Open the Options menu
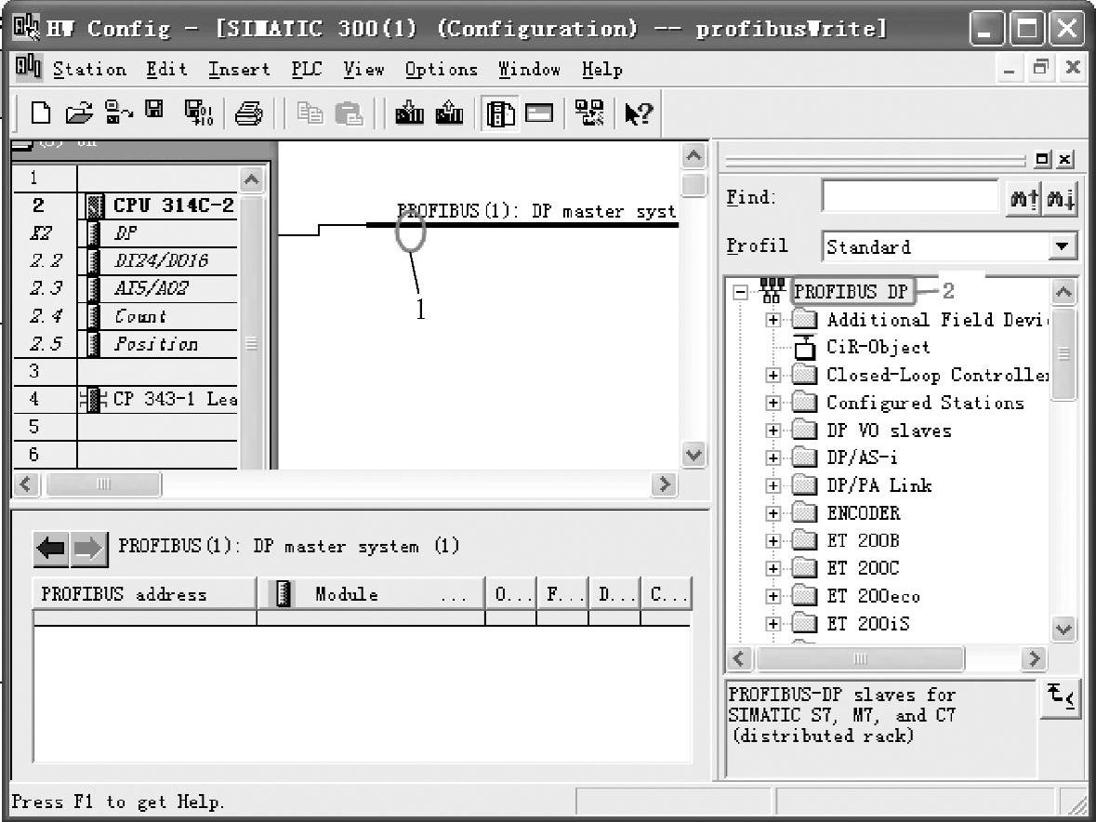 pos(441,70)
